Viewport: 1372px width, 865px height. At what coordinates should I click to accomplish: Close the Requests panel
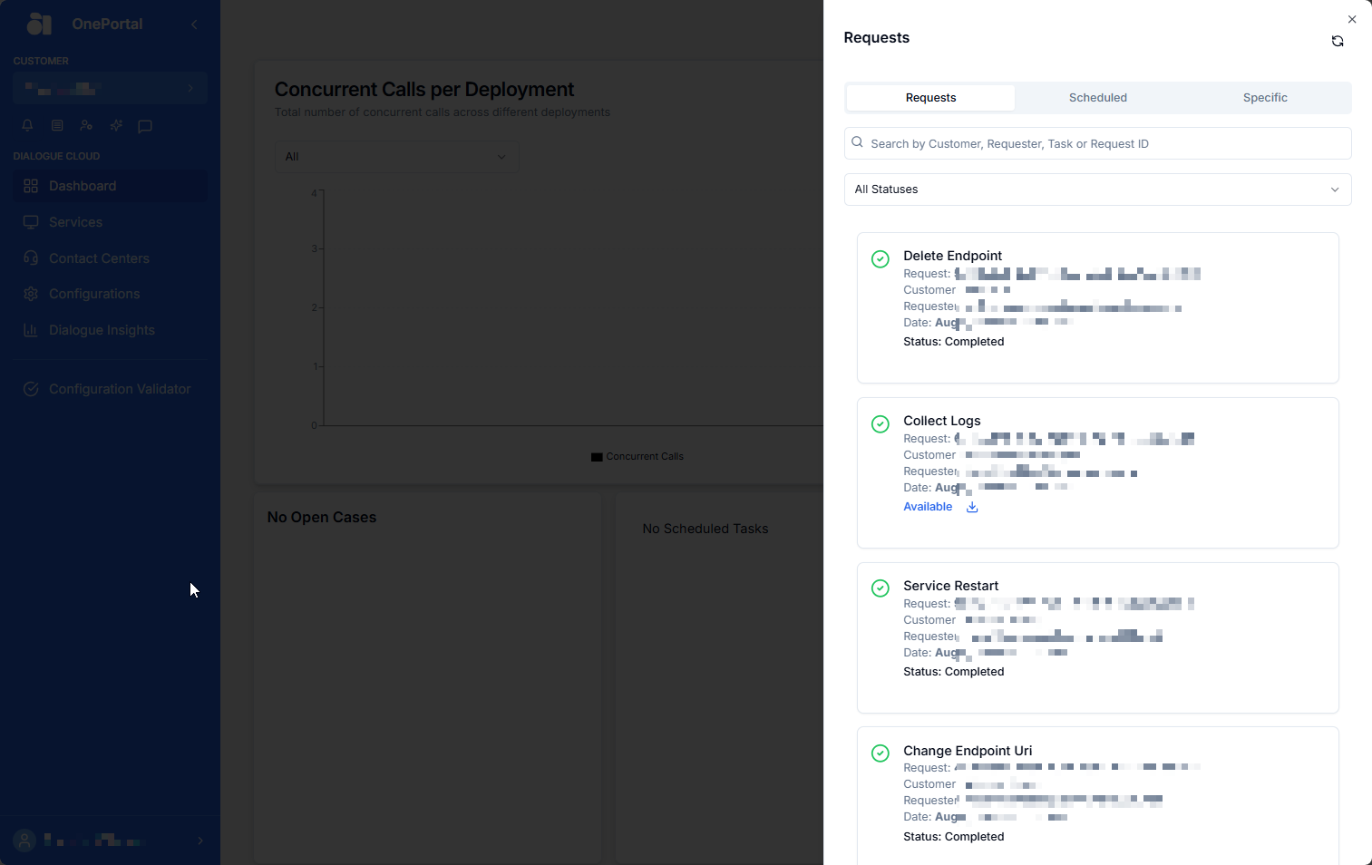[1352, 19]
